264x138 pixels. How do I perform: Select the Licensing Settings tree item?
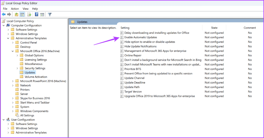36,59
